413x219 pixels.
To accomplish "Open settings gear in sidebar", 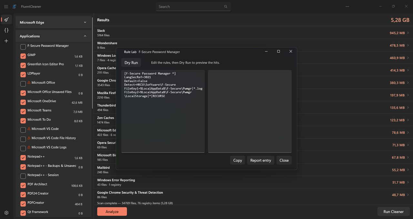I will (6, 213).
